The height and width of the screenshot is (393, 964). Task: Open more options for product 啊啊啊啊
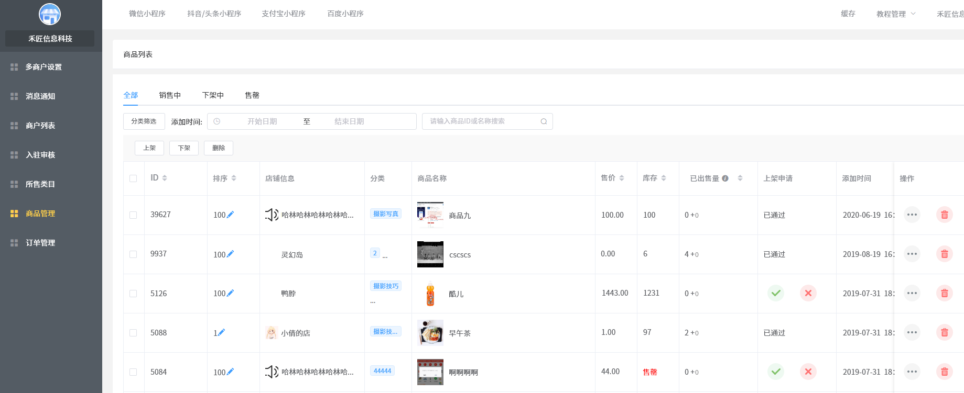click(912, 372)
